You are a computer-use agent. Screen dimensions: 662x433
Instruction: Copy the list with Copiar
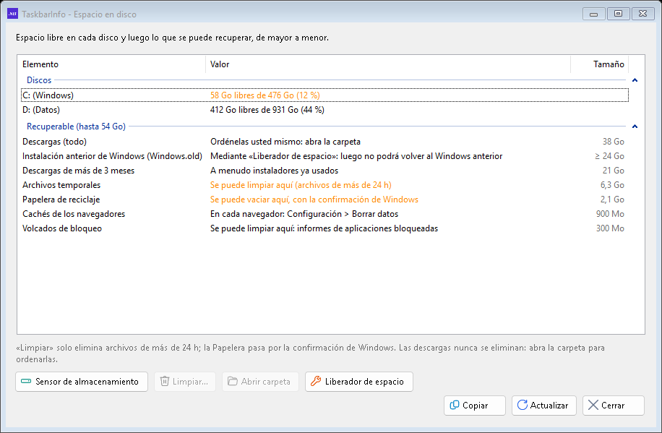tap(475, 405)
